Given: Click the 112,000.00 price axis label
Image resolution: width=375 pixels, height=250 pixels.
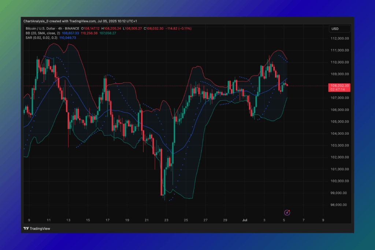Looking at the screenshot, I should [x=339, y=38].
